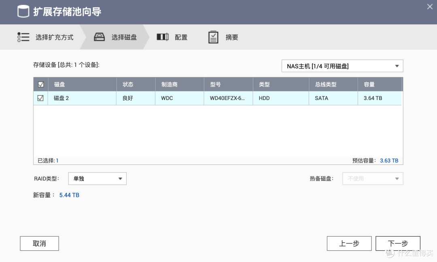
Task: Toggle the select-all checkbox in table header
Action: point(40,84)
